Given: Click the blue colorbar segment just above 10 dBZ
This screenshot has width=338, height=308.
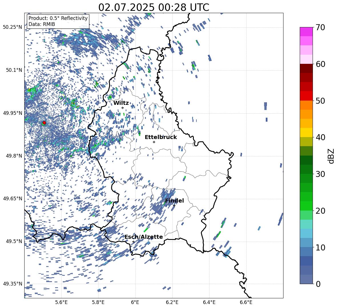Looking at the screenshot, I should (306, 242).
